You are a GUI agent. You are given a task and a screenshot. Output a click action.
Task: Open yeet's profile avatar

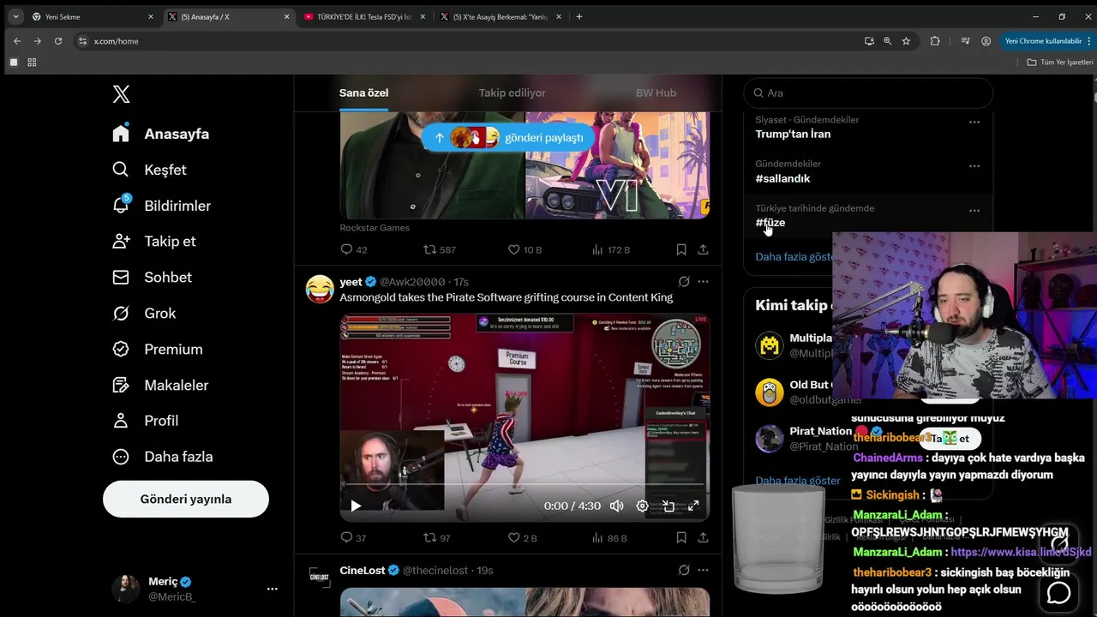pos(320,289)
